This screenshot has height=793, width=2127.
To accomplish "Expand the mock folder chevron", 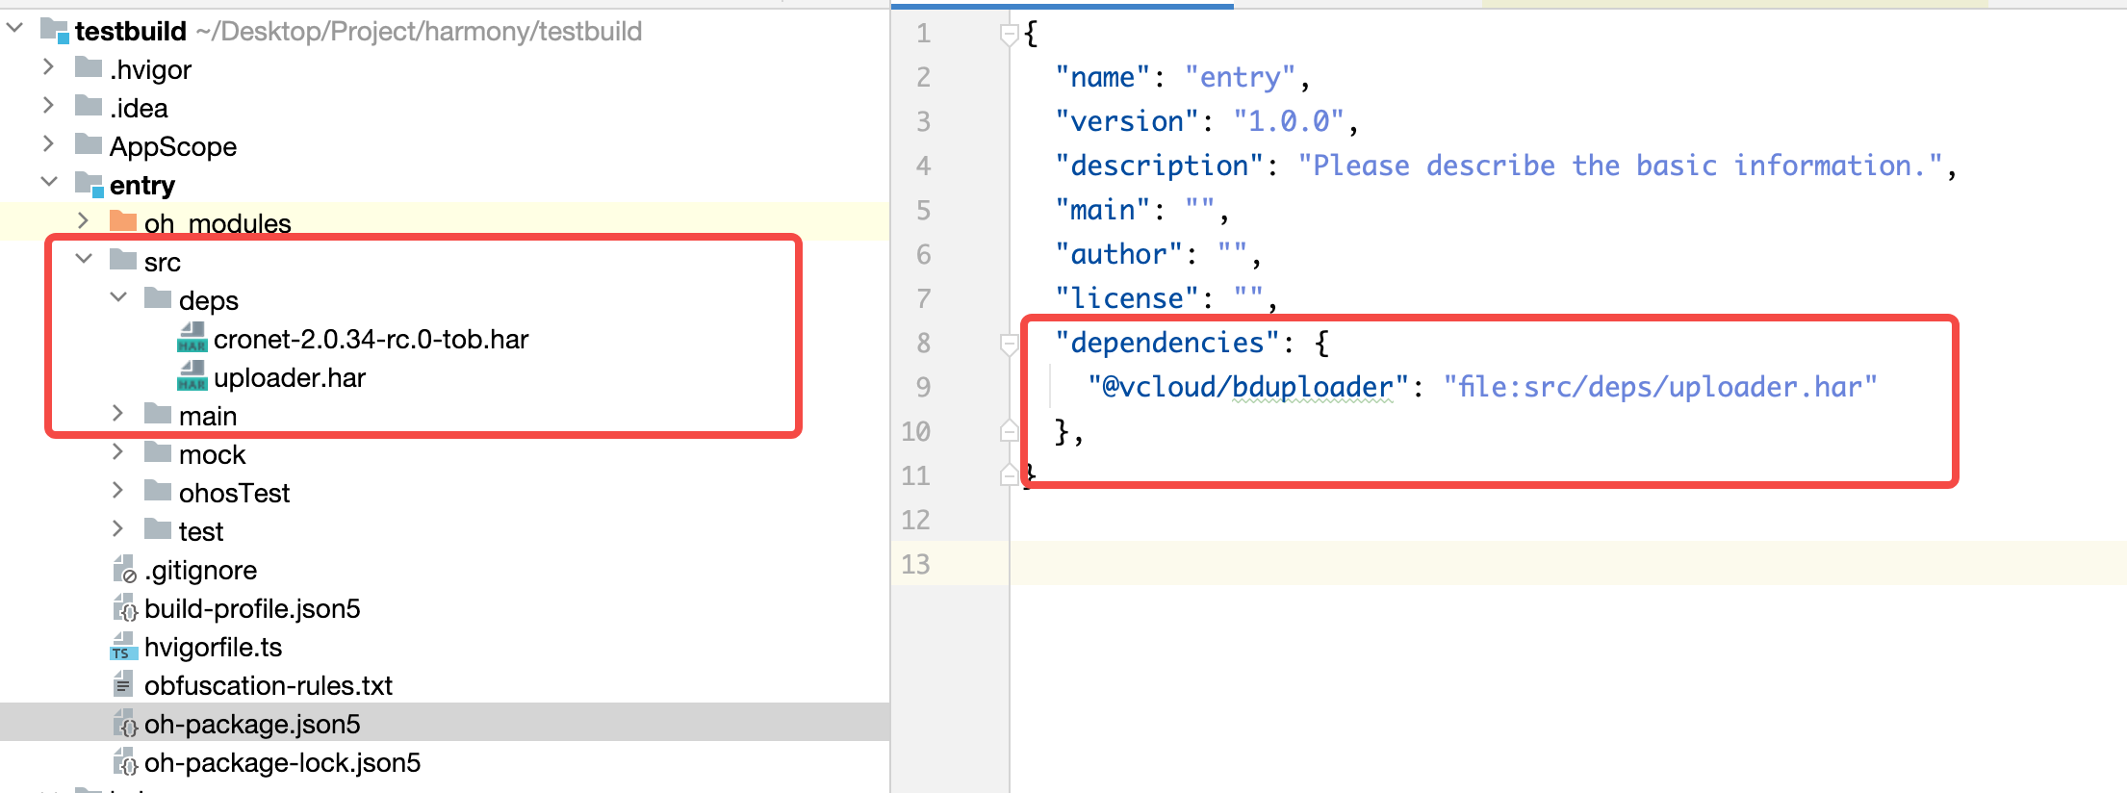I will (x=117, y=451).
